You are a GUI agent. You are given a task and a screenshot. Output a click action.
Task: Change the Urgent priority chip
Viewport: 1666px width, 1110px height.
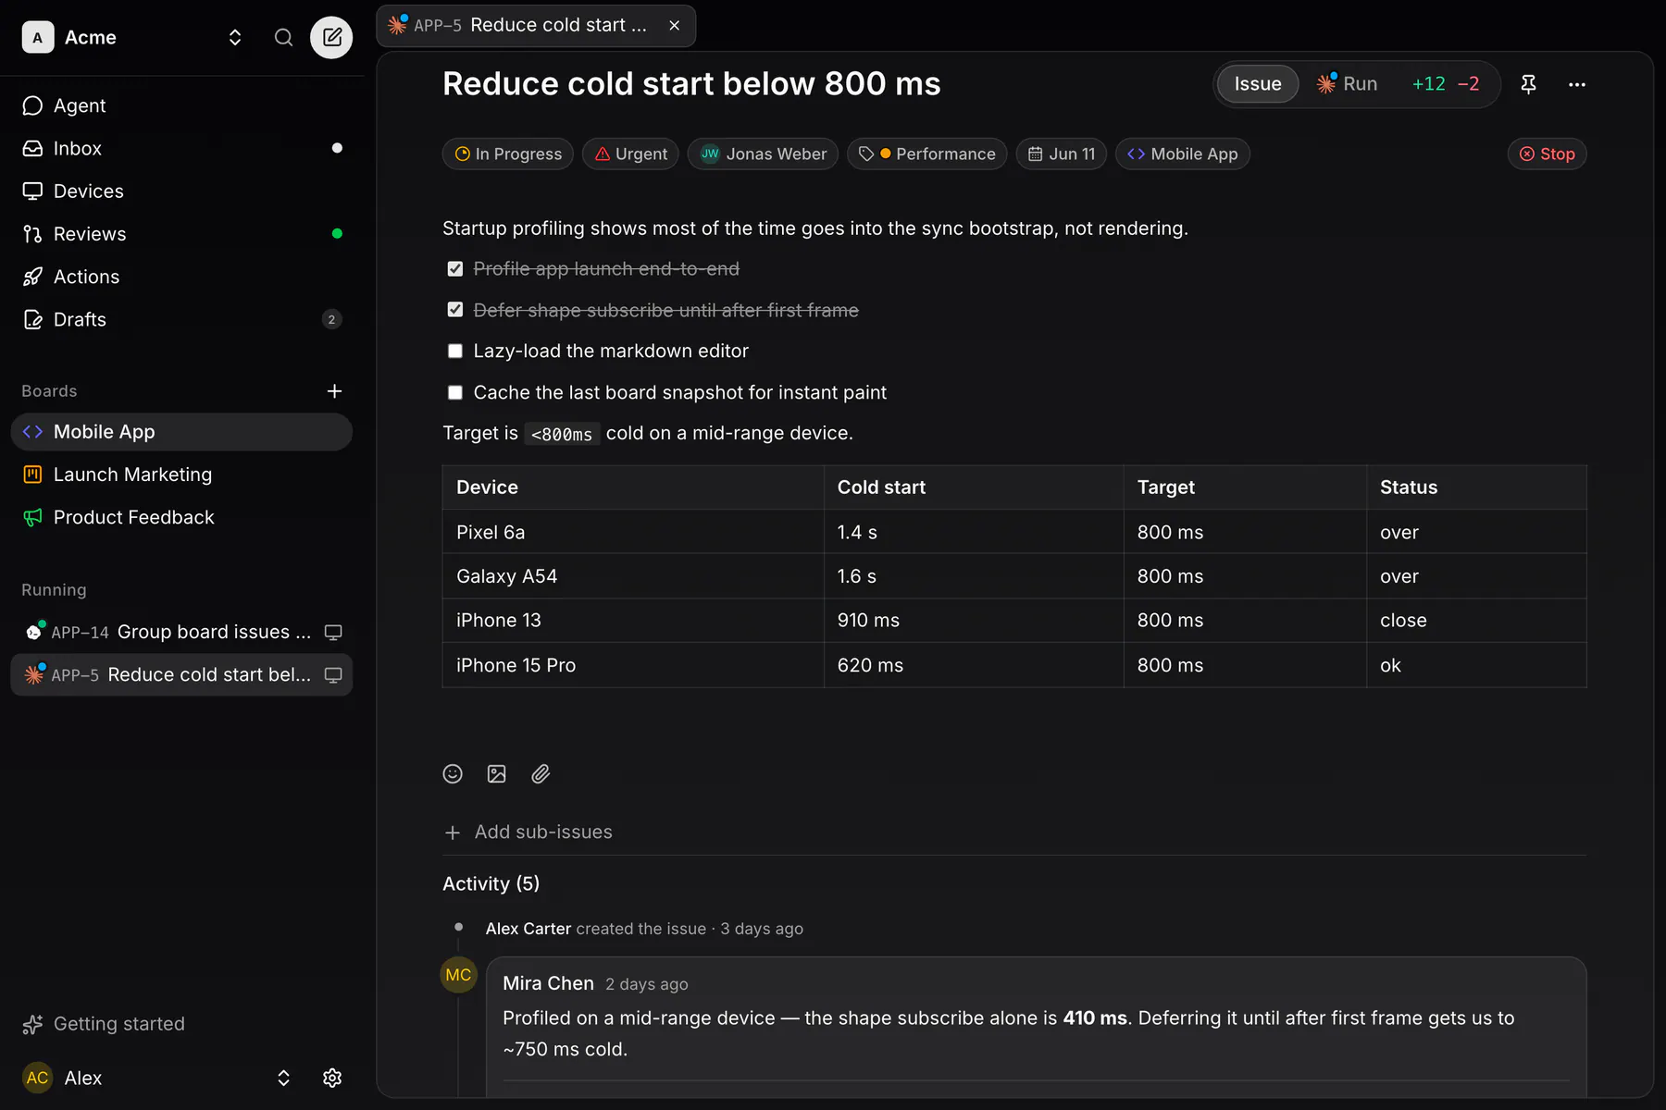pyautogui.click(x=630, y=154)
